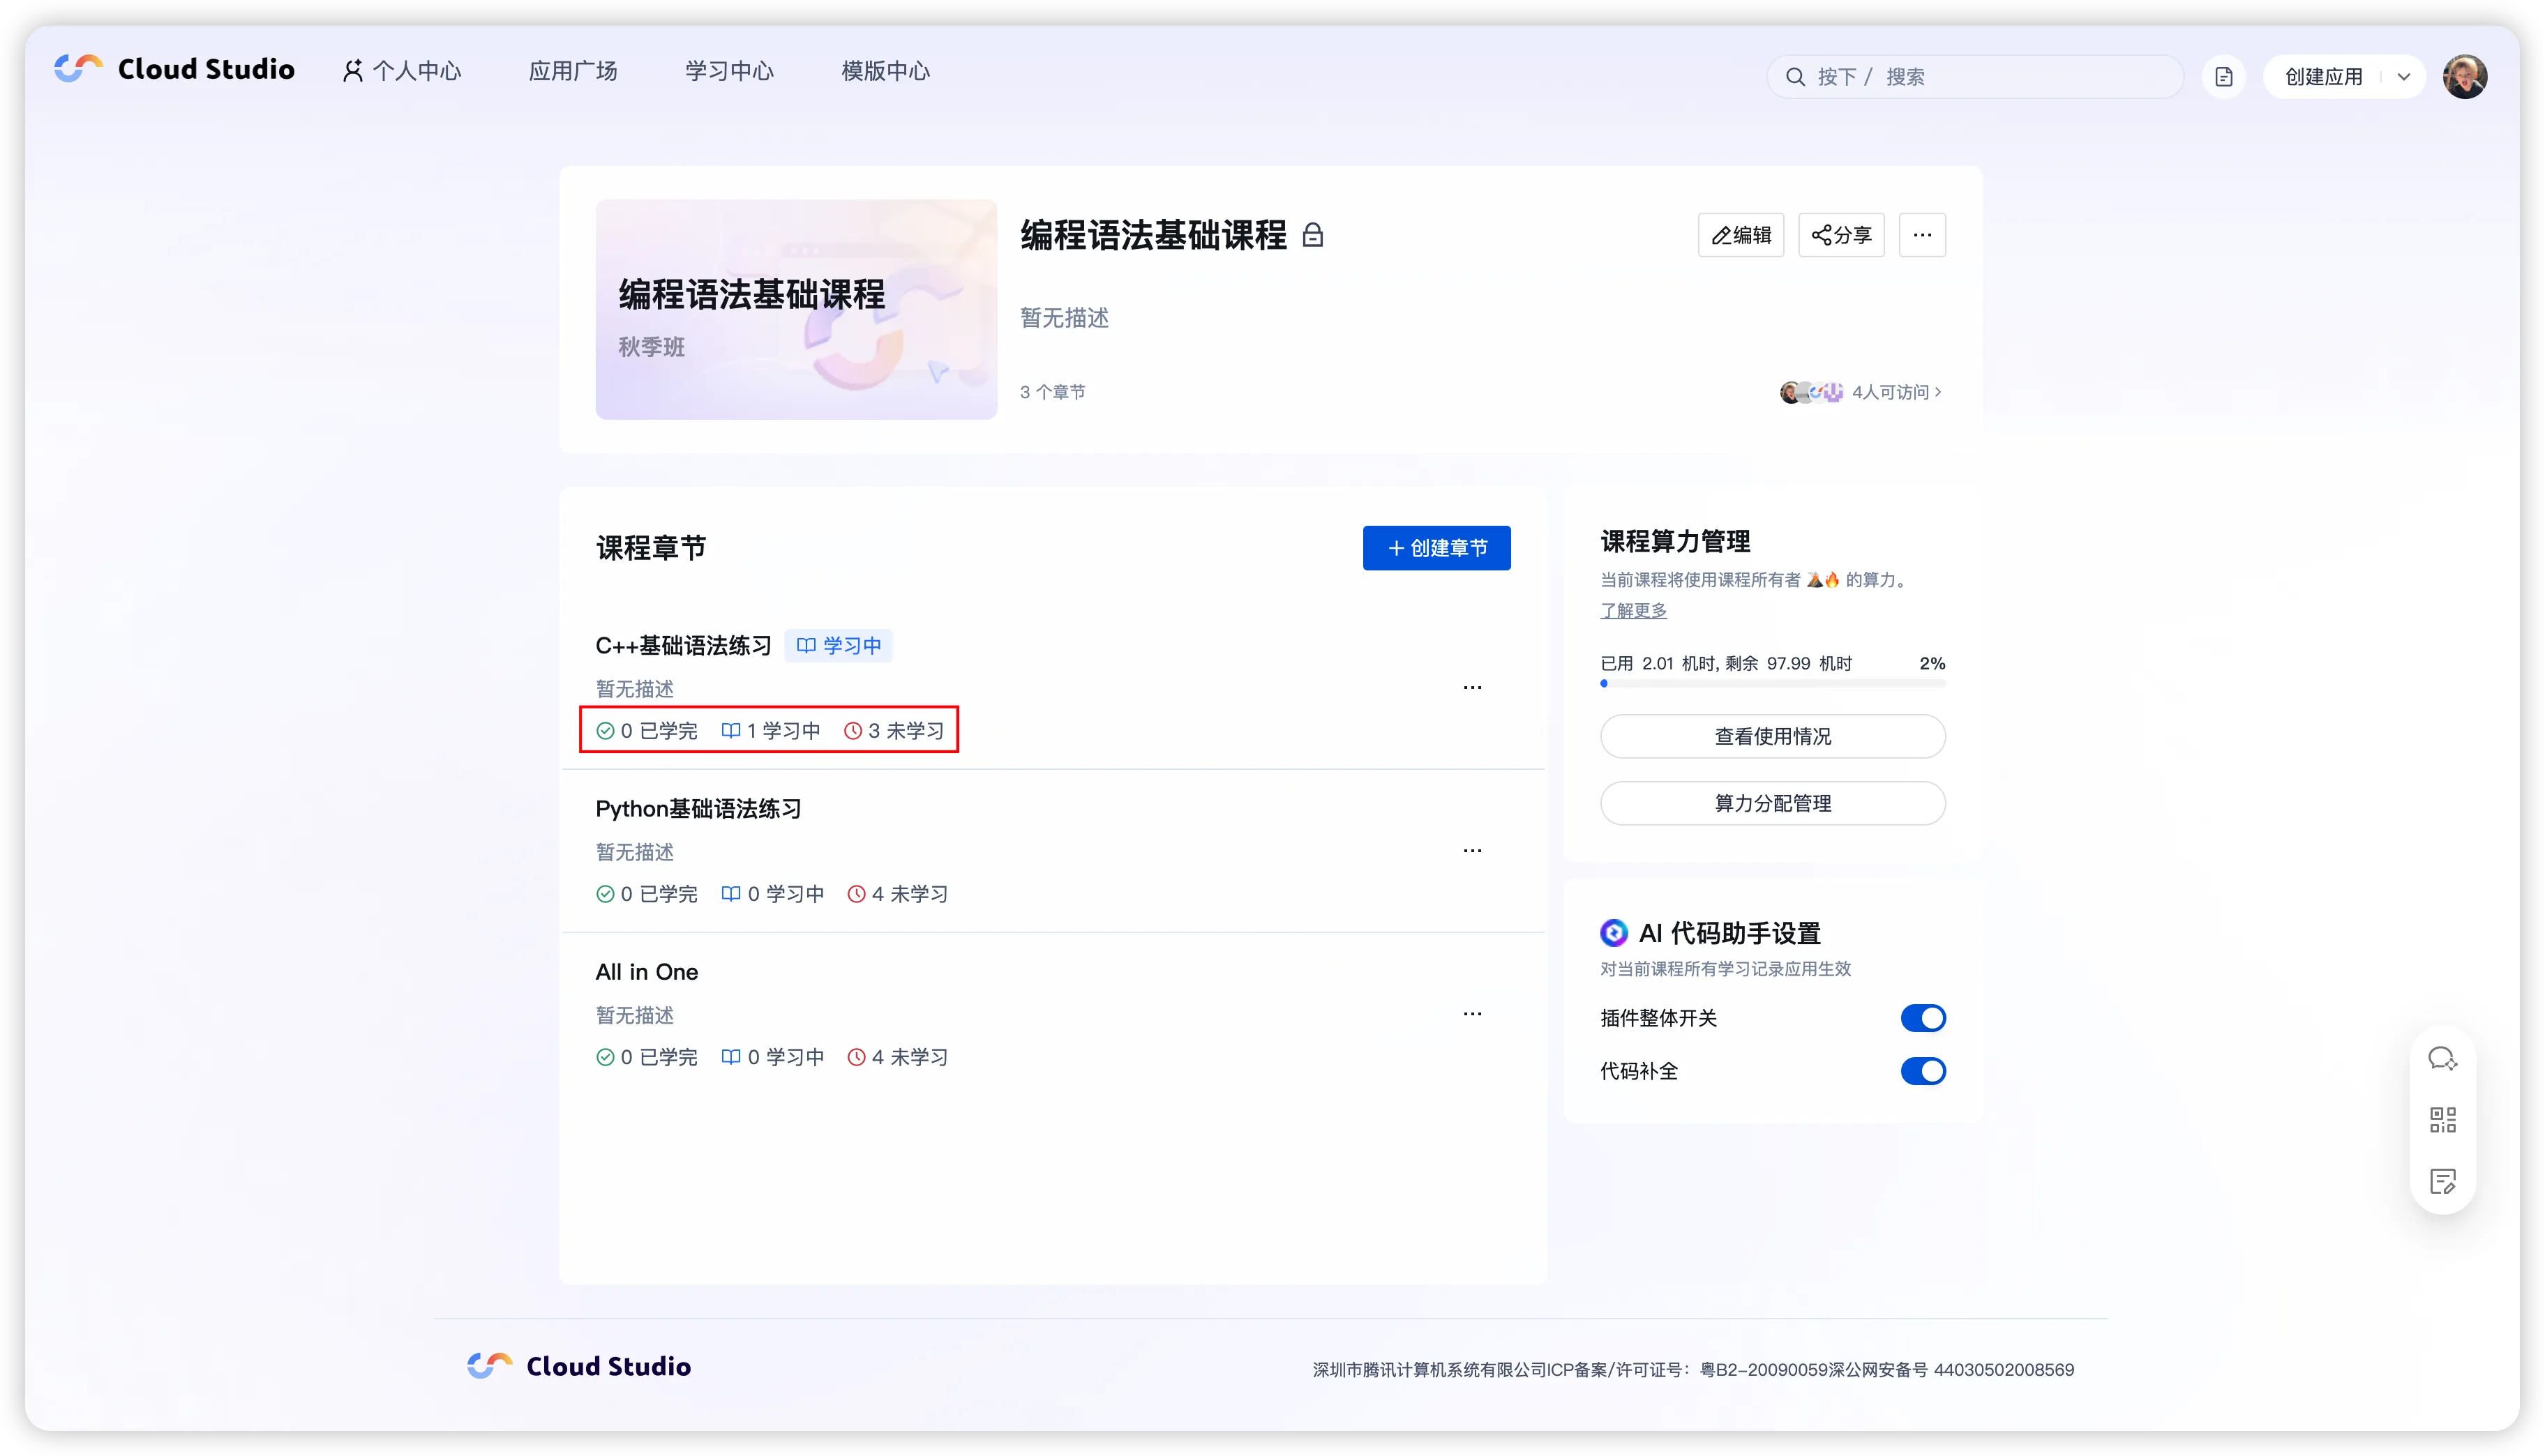Open the course three-dots more menu

point(1922,235)
